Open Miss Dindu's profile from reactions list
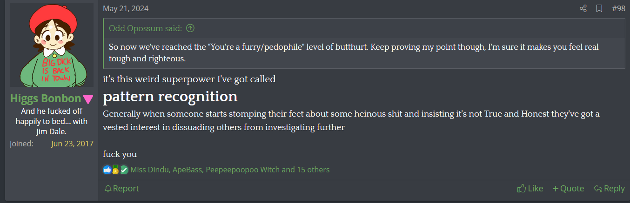 [x=149, y=170]
